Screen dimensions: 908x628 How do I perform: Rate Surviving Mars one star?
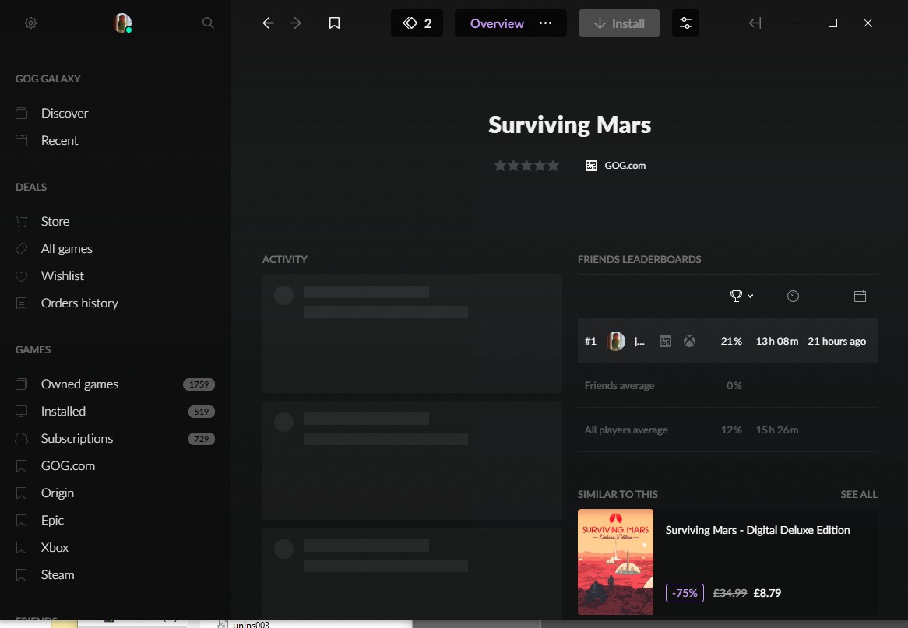tap(500, 166)
